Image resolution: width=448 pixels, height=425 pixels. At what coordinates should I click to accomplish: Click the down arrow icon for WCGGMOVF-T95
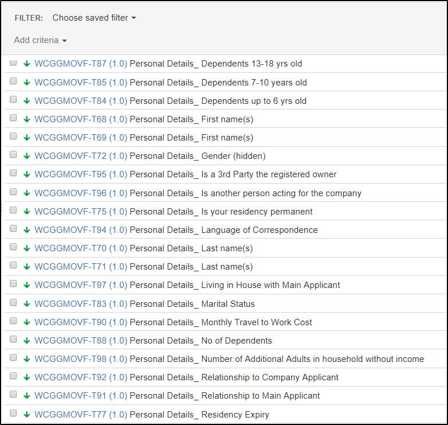pyautogui.click(x=27, y=174)
